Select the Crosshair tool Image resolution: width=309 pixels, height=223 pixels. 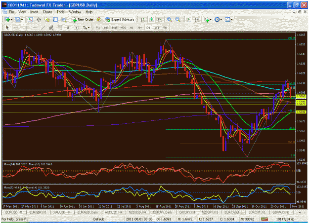click(16, 28)
